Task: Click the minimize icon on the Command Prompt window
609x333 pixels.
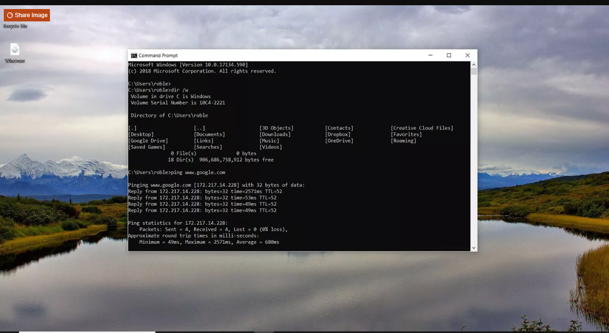Action: pos(430,55)
